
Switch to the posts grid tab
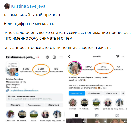point(76,115)
